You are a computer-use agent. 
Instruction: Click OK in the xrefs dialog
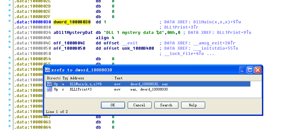[x=113, y=105]
